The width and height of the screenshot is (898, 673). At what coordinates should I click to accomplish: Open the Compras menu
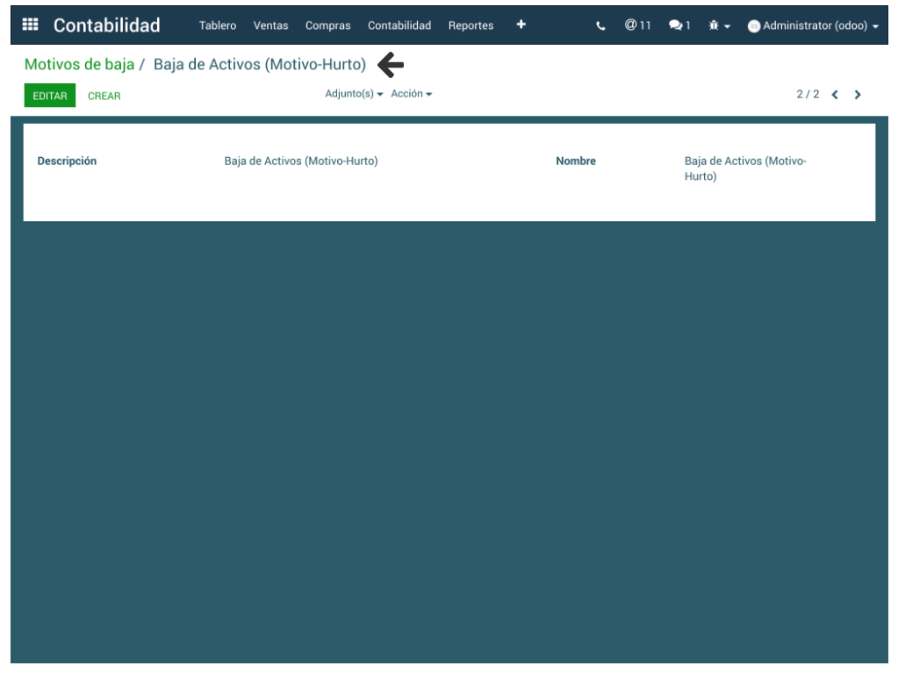pos(327,25)
